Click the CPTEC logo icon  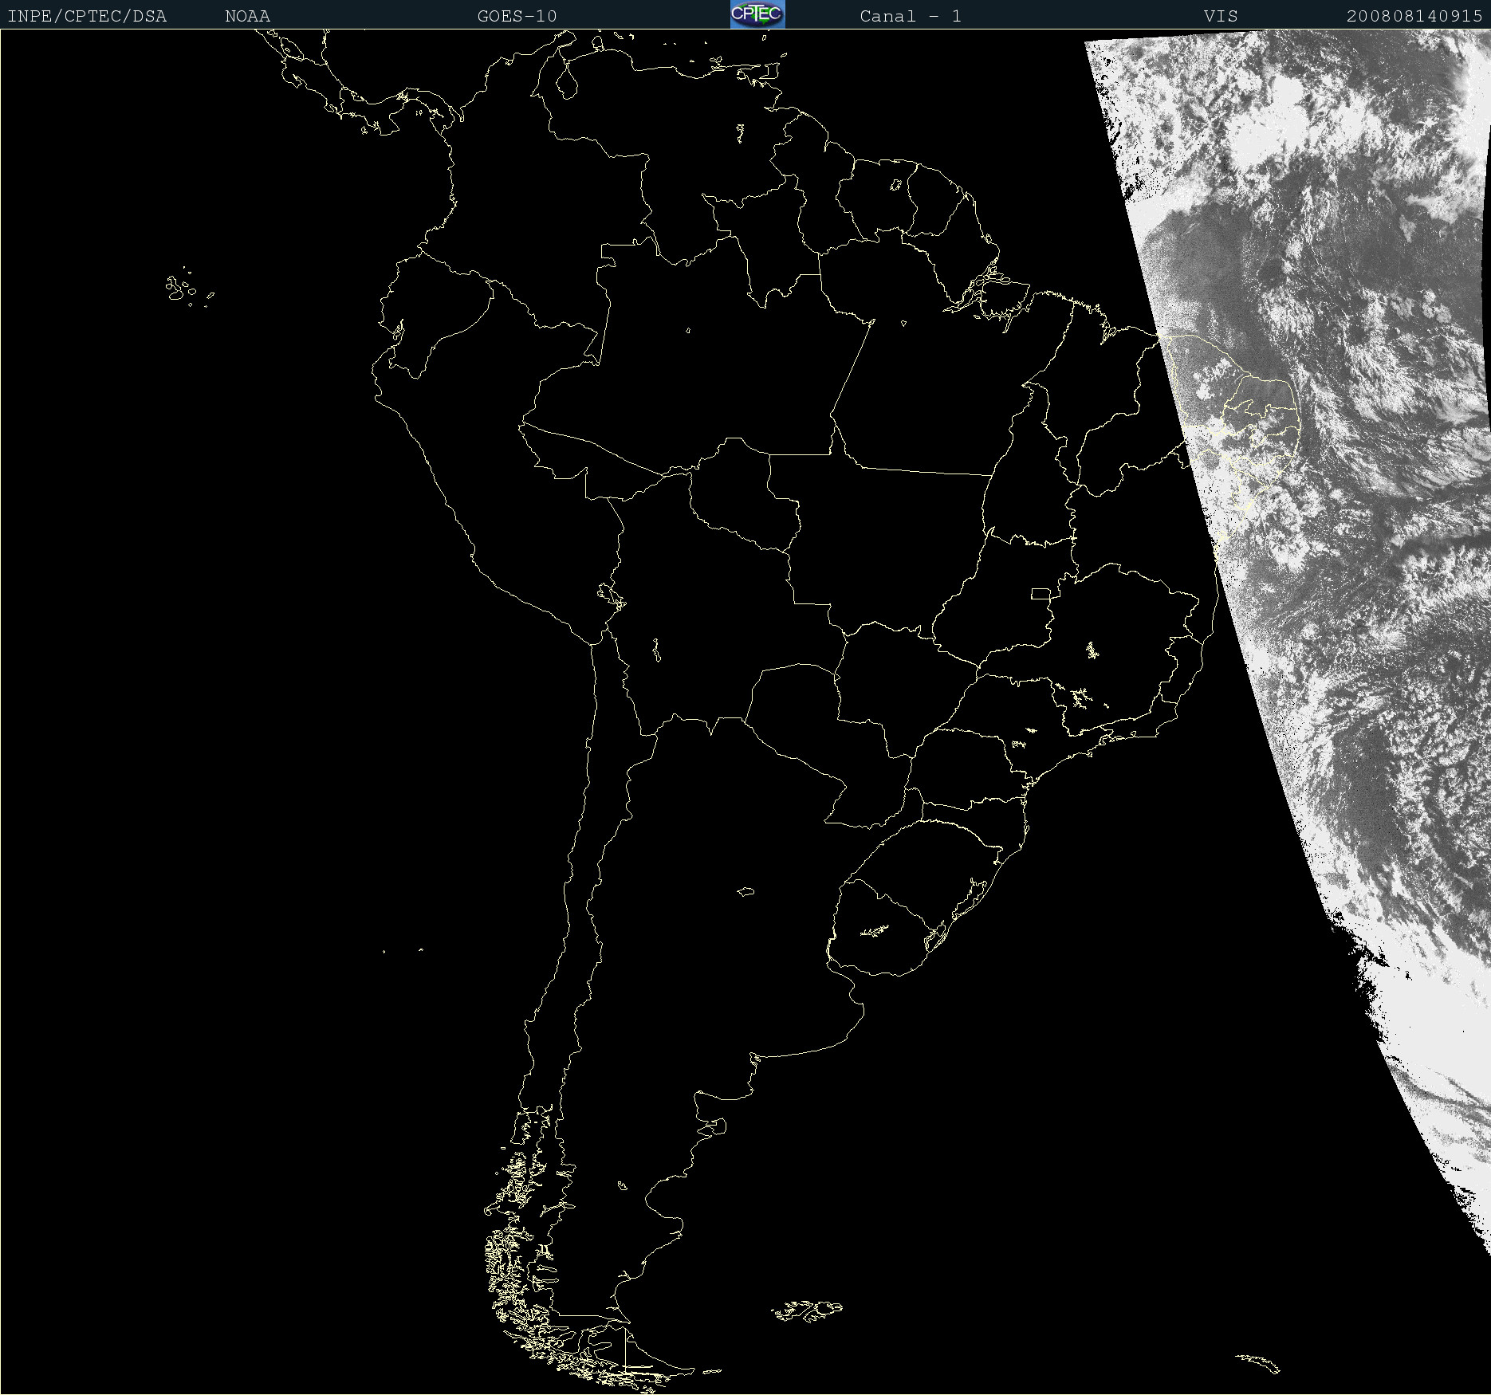(757, 14)
